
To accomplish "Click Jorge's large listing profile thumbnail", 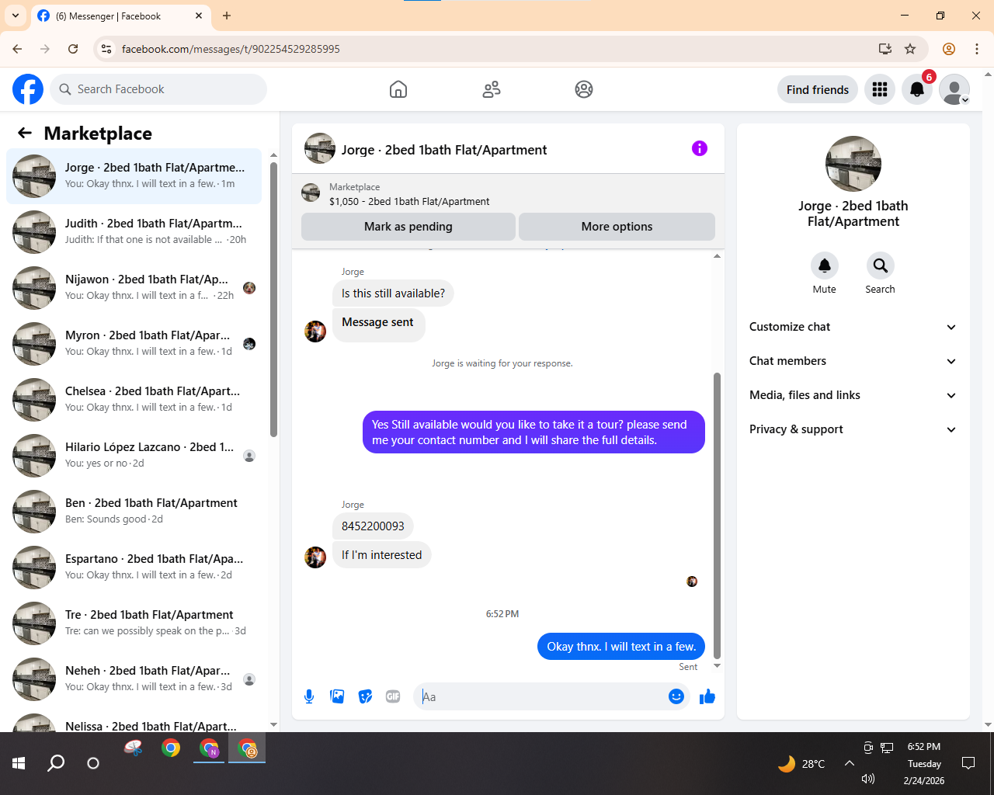I will (x=853, y=164).
